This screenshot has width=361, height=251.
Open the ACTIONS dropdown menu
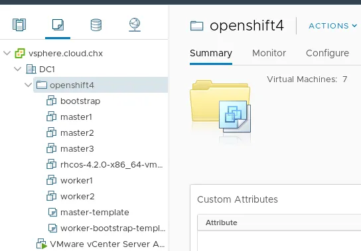[332, 26]
